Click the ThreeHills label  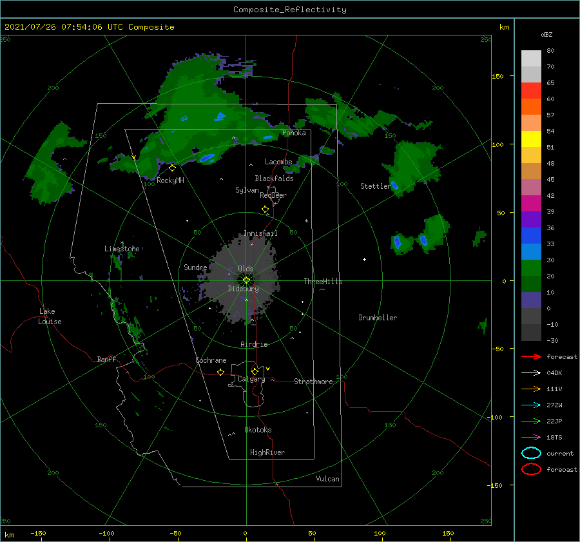click(x=323, y=282)
